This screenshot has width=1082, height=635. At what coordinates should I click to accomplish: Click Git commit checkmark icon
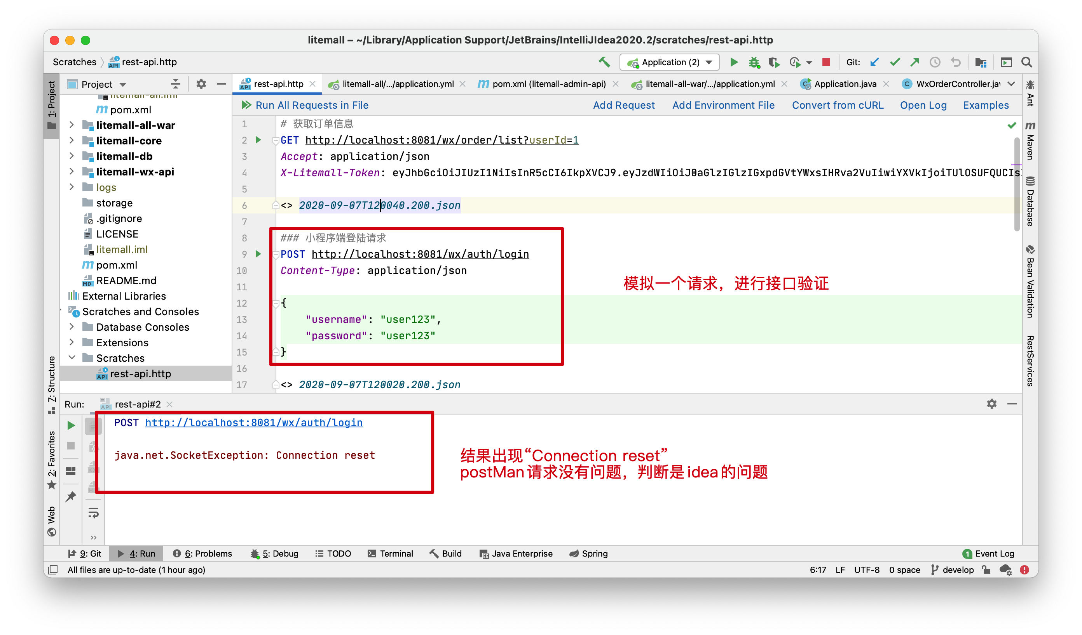894,62
